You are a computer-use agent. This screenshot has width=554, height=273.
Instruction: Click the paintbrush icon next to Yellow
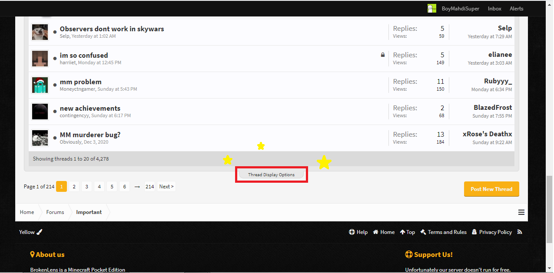40,232
